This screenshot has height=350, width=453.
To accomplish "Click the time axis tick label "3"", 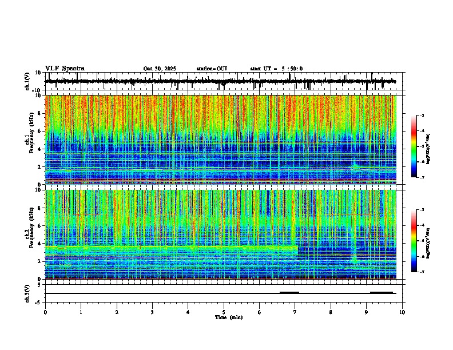I will coord(152,312).
